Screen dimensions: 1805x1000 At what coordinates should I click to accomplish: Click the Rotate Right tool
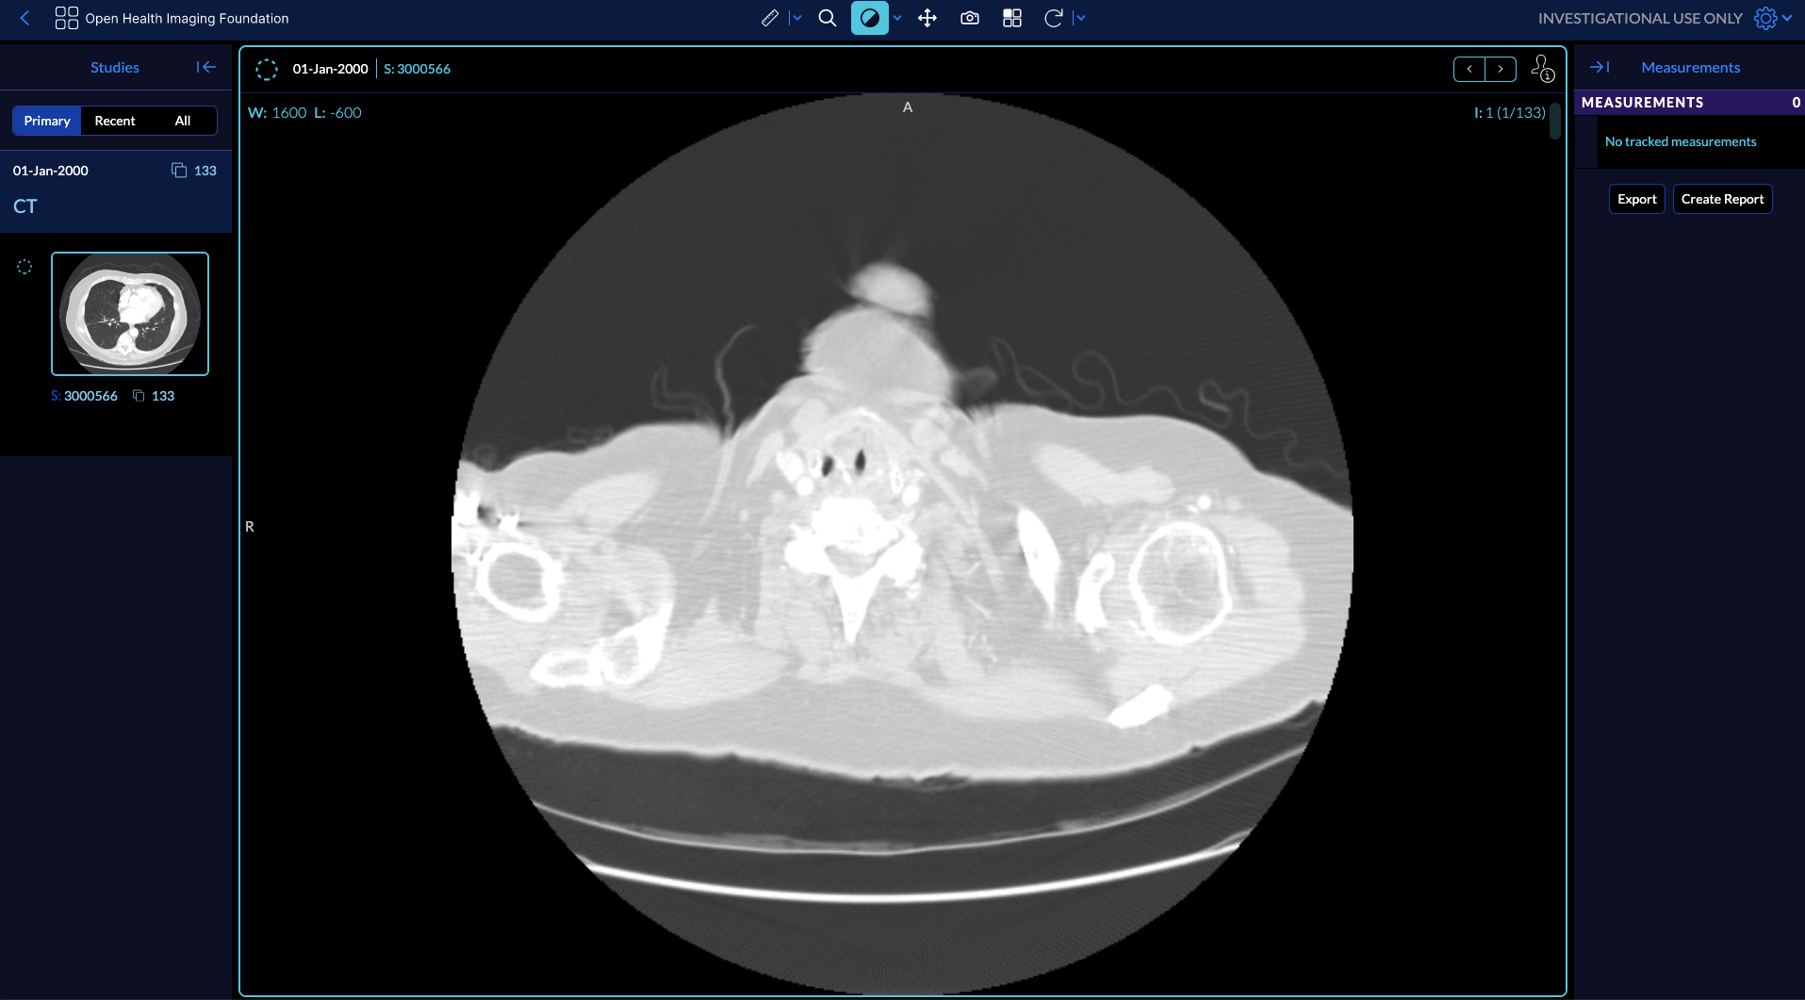(x=1054, y=18)
